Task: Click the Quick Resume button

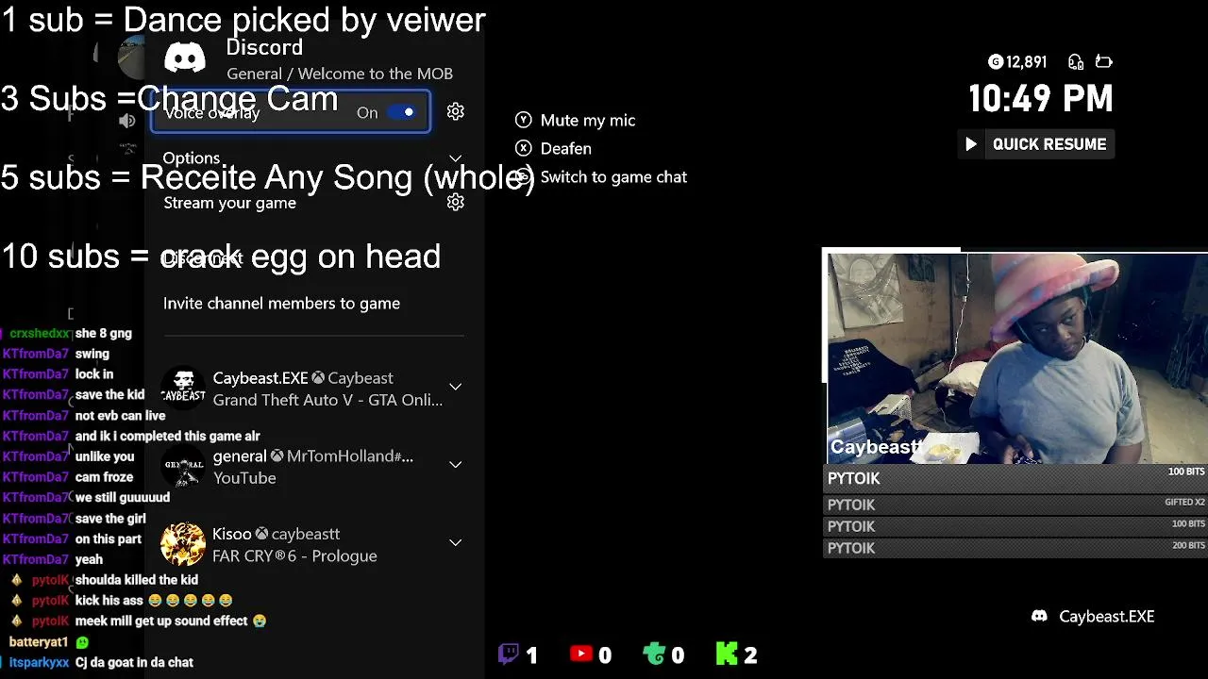Action: pyautogui.click(x=1036, y=144)
